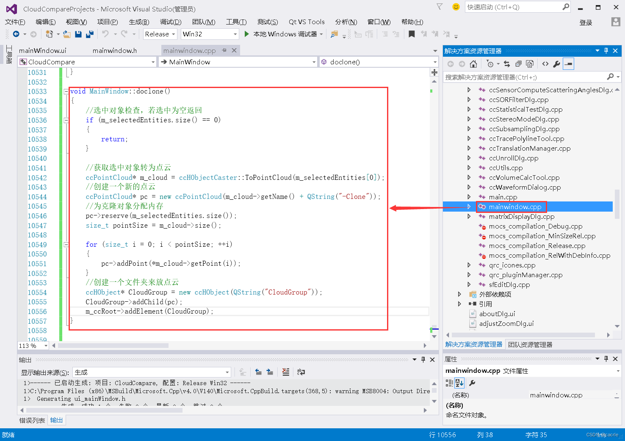Expand the main.cpp tree node

[x=469, y=197]
